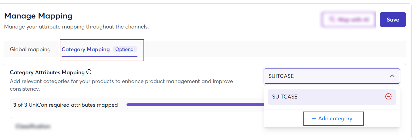Click the Save button

pyautogui.click(x=393, y=20)
